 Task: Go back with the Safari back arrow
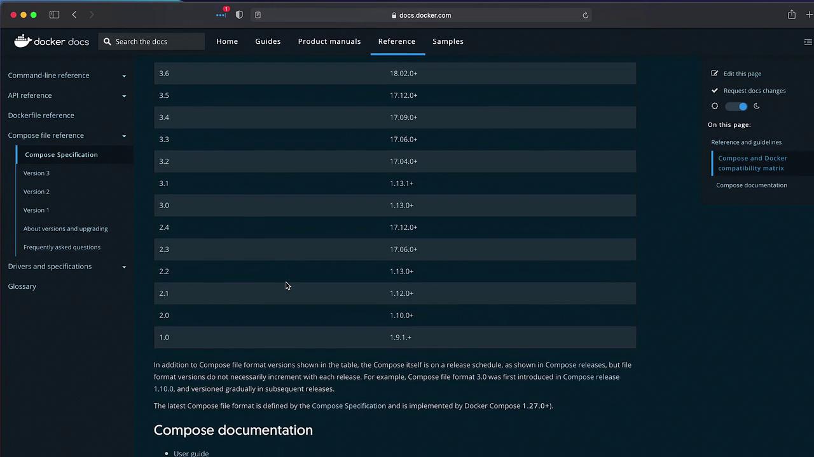pos(74,15)
